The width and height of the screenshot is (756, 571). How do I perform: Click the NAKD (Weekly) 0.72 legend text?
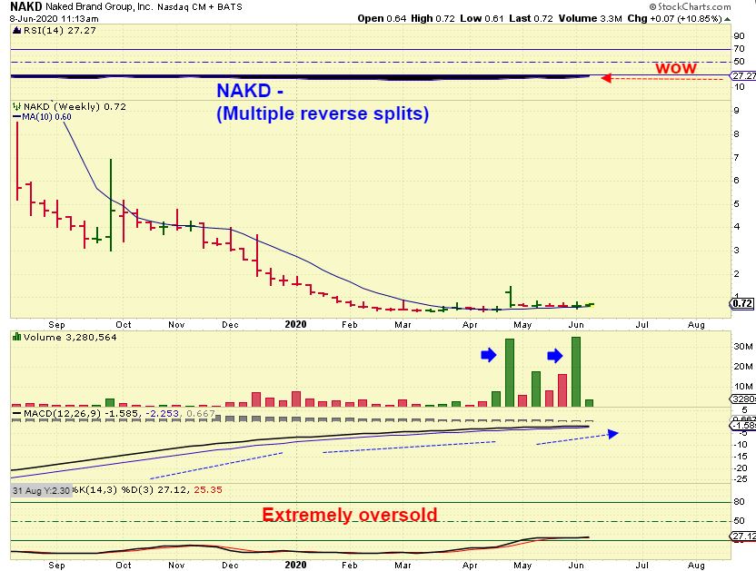[x=75, y=106]
